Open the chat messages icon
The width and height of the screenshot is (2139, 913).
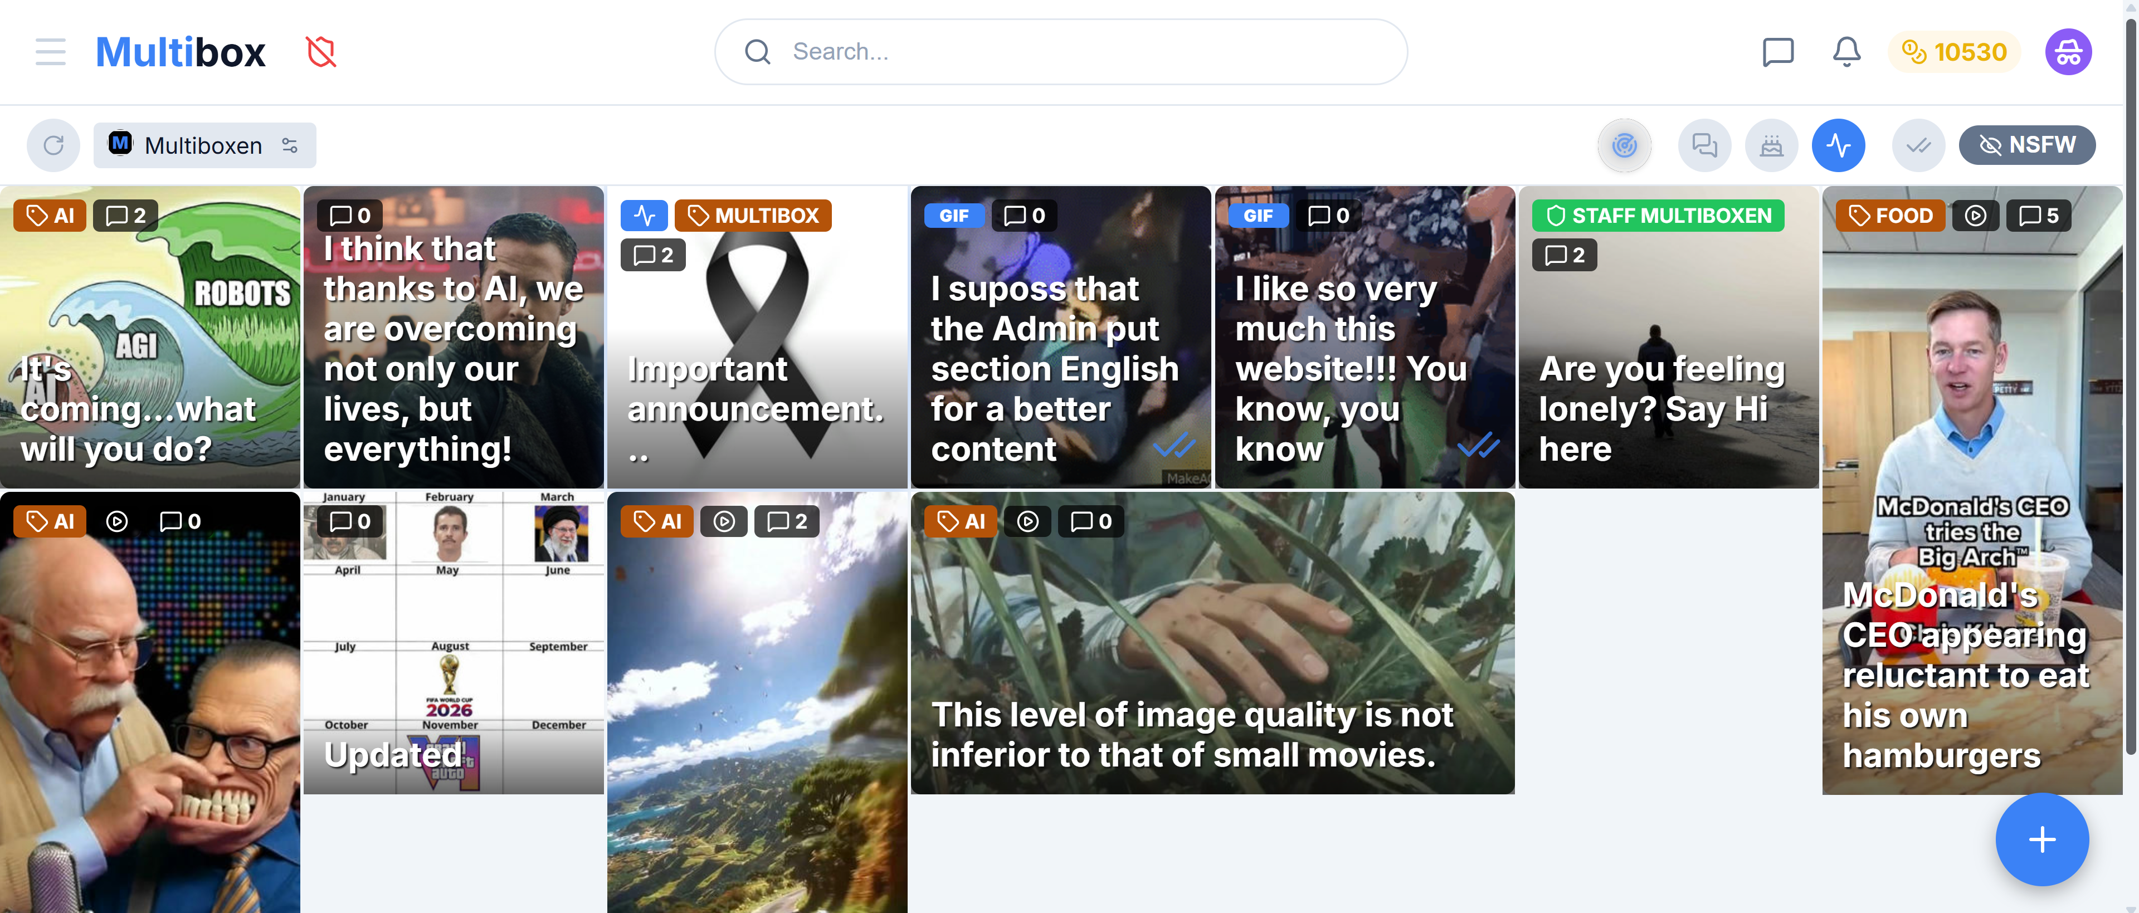pyautogui.click(x=1778, y=51)
